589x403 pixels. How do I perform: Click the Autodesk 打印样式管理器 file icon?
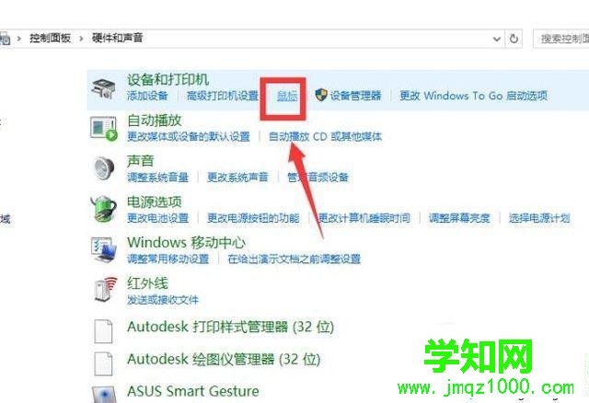[103, 331]
